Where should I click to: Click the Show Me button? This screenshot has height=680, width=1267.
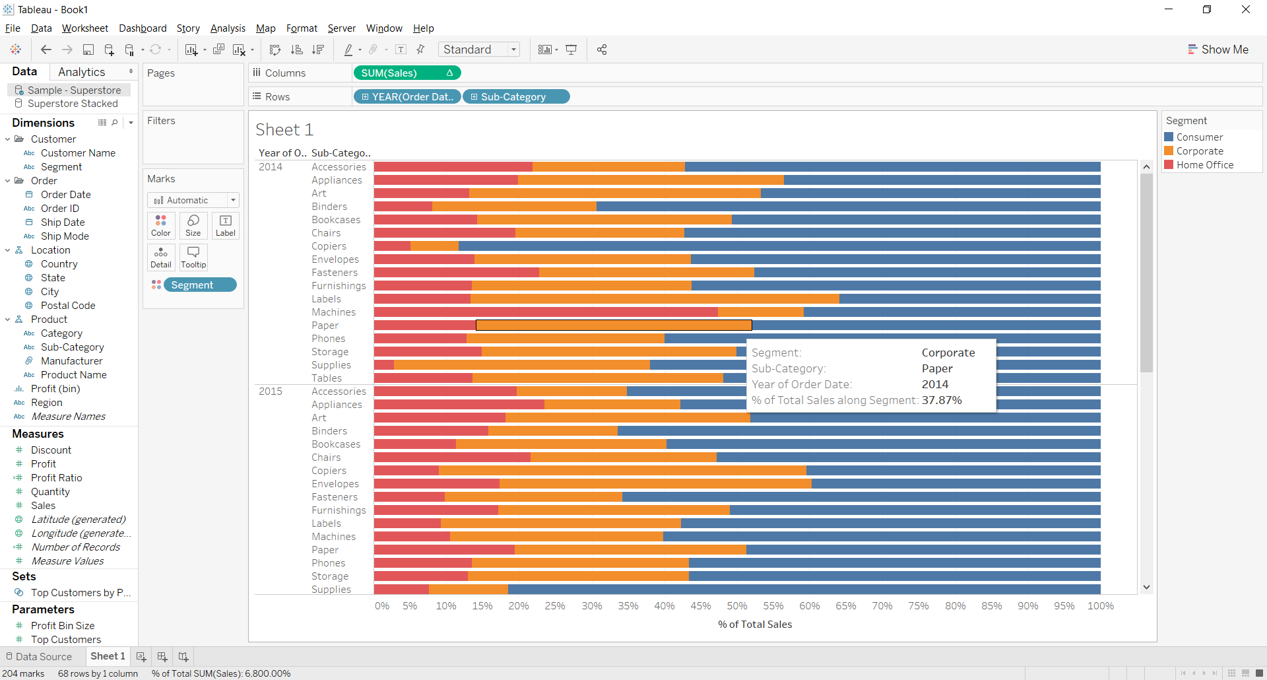(1218, 49)
